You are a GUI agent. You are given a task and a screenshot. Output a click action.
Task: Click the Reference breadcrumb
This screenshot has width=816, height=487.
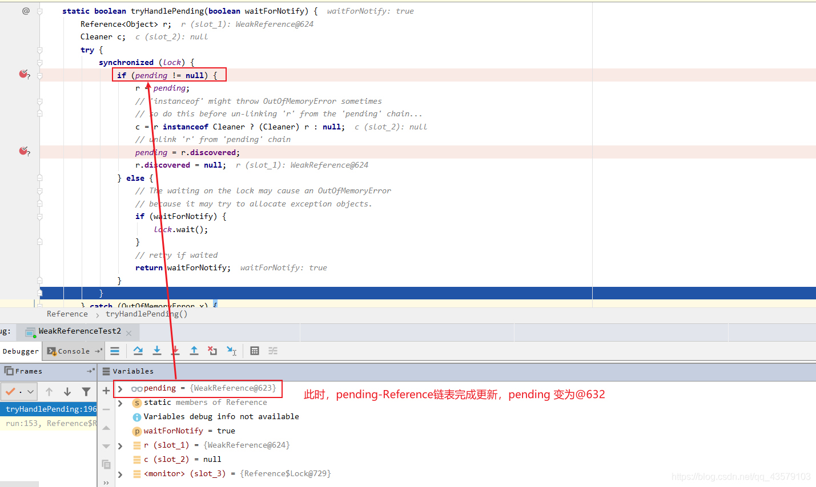pos(67,314)
